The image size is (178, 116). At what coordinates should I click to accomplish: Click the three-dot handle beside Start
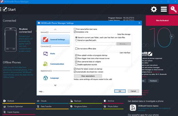click(1, 9)
